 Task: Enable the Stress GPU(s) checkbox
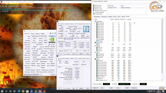point(96,14)
